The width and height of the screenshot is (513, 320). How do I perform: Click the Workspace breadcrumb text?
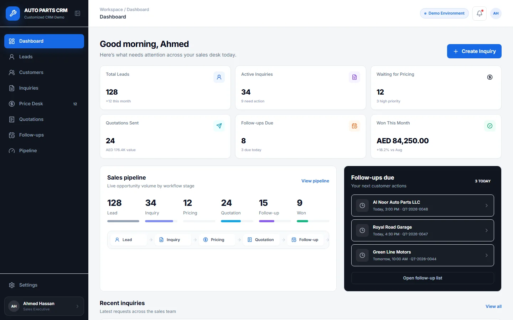point(111,10)
